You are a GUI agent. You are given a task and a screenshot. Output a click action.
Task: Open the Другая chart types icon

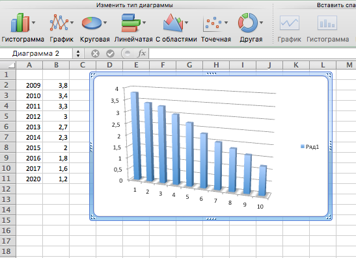pyautogui.click(x=248, y=23)
